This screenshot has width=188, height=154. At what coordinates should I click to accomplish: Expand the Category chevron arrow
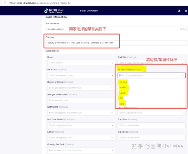pyautogui.click(x=184, y=43)
